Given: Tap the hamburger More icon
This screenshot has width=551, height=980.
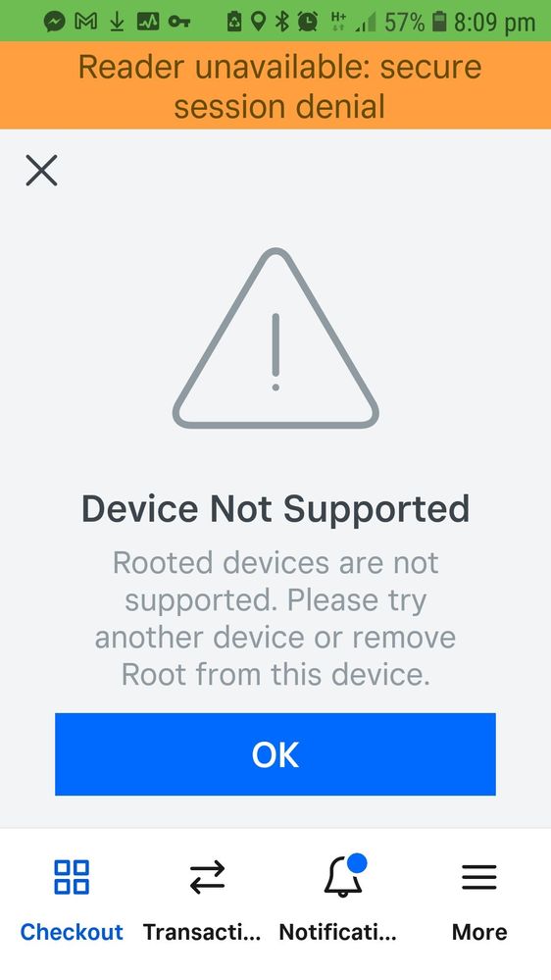Looking at the screenshot, I should pyautogui.click(x=479, y=877).
